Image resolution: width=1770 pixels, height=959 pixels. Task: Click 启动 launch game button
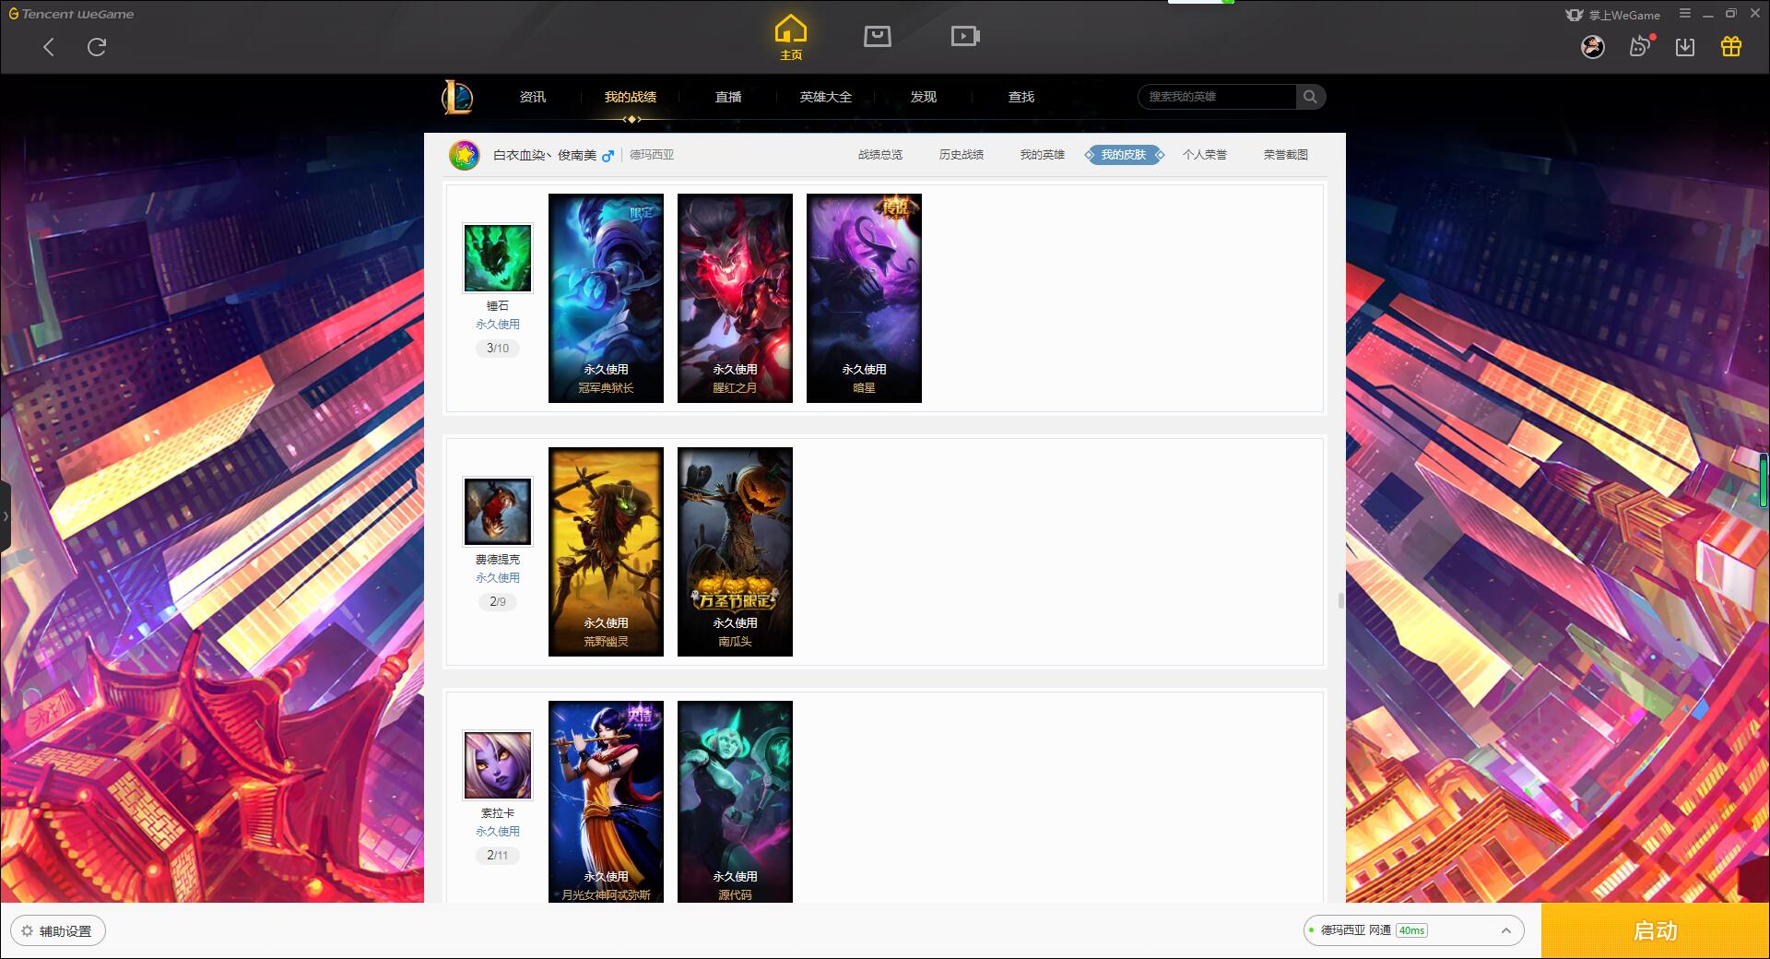[x=1656, y=931]
